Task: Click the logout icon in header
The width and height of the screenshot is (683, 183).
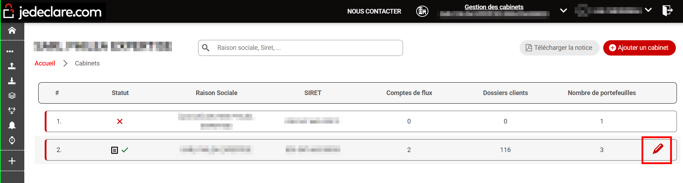Action: pyautogui.click(x=667, y=11)
